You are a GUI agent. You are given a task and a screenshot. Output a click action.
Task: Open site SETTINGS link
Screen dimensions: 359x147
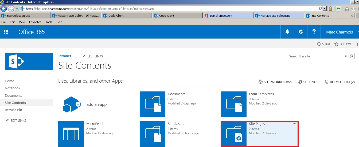pos(308,82)
